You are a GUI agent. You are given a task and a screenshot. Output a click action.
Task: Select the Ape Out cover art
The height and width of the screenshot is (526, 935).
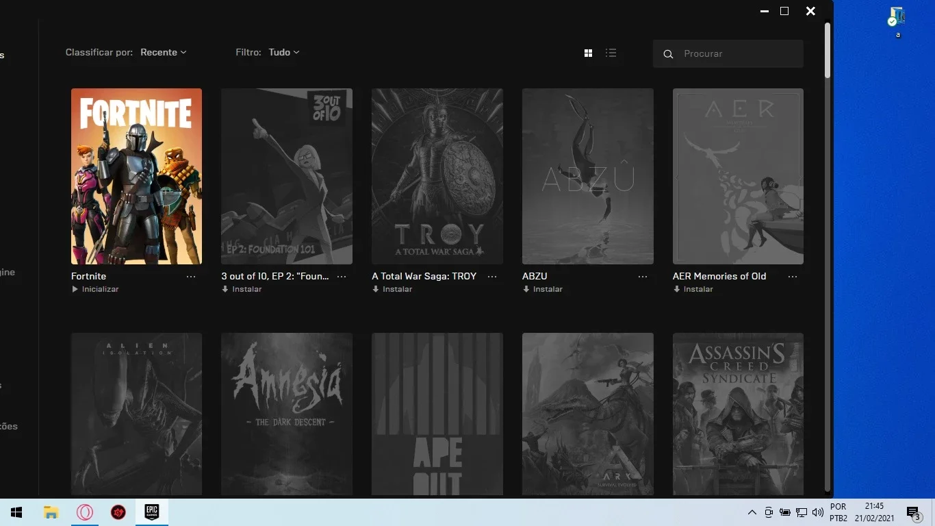point(437,414)
